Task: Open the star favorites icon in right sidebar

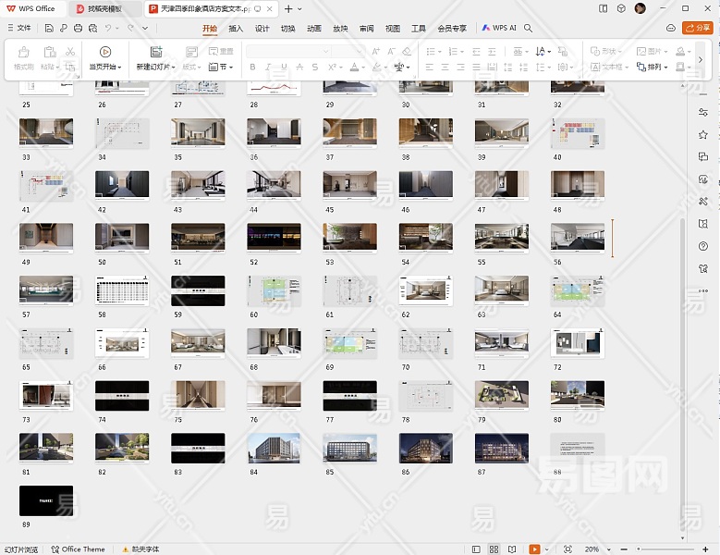Action: coord(703,134)
